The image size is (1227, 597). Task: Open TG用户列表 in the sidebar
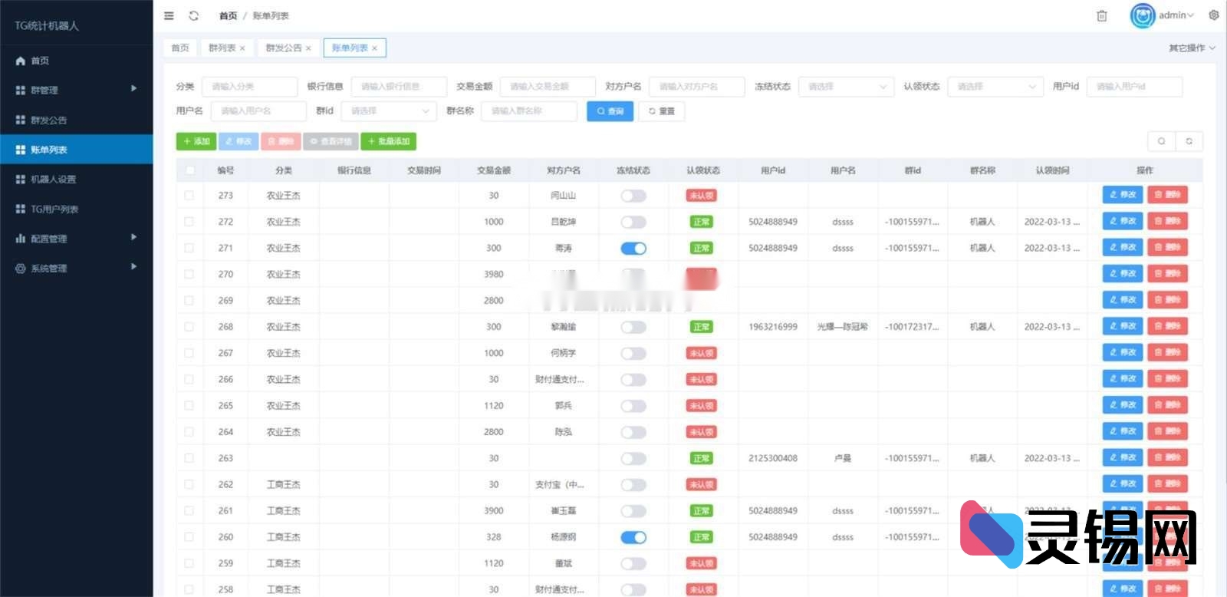(54, 209)
